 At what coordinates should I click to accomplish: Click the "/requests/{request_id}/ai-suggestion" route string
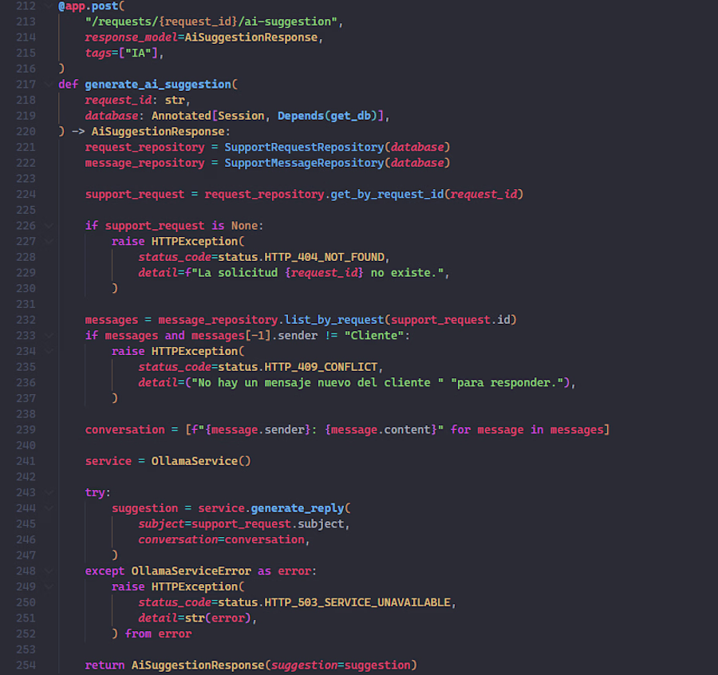(211, 22)
